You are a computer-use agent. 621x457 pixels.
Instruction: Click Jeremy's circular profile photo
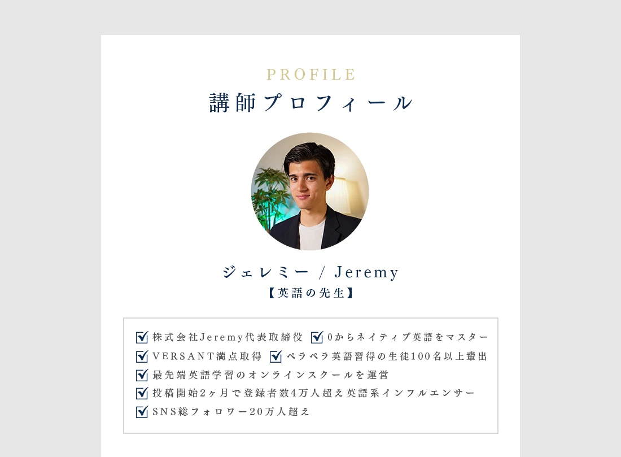click(310, 191)
